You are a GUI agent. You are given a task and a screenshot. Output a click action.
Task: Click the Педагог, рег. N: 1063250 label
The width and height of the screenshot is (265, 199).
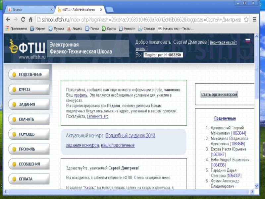[163, 55]
